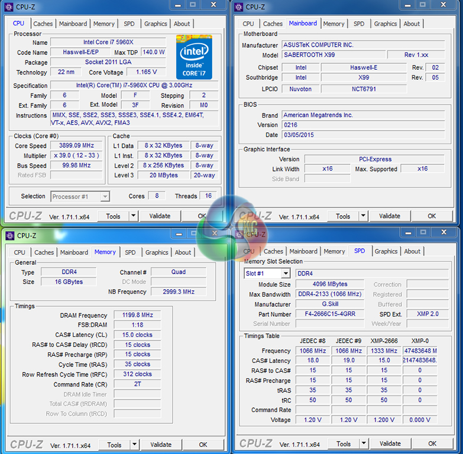This screenshot has width=463, height=454.
Task: Open Graphics tab in the Mainboard window
Action: tap(385, 24)
